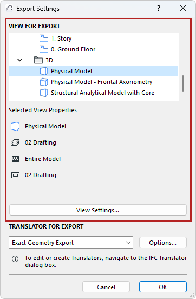
Task: Click the Archicad logo icon in title bar
Action: [x=9, y=8]
